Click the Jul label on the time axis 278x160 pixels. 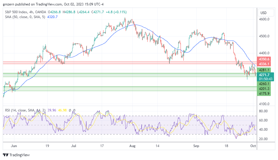tap(74, 146)
